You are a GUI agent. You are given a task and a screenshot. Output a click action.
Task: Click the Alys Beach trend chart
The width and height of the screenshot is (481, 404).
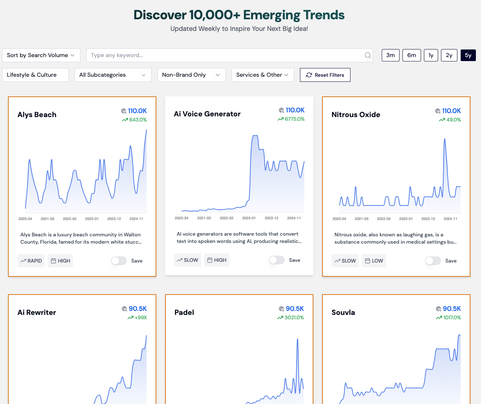[86, 171]
